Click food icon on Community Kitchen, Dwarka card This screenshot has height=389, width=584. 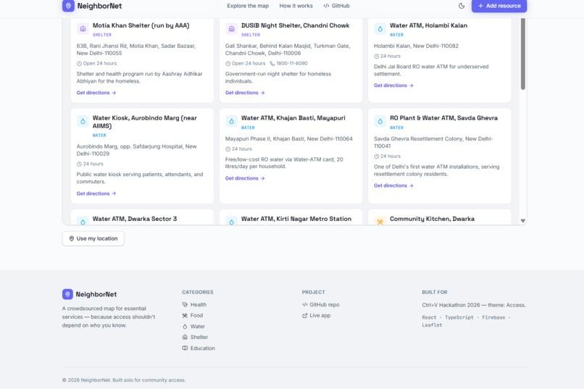[380, 222]
